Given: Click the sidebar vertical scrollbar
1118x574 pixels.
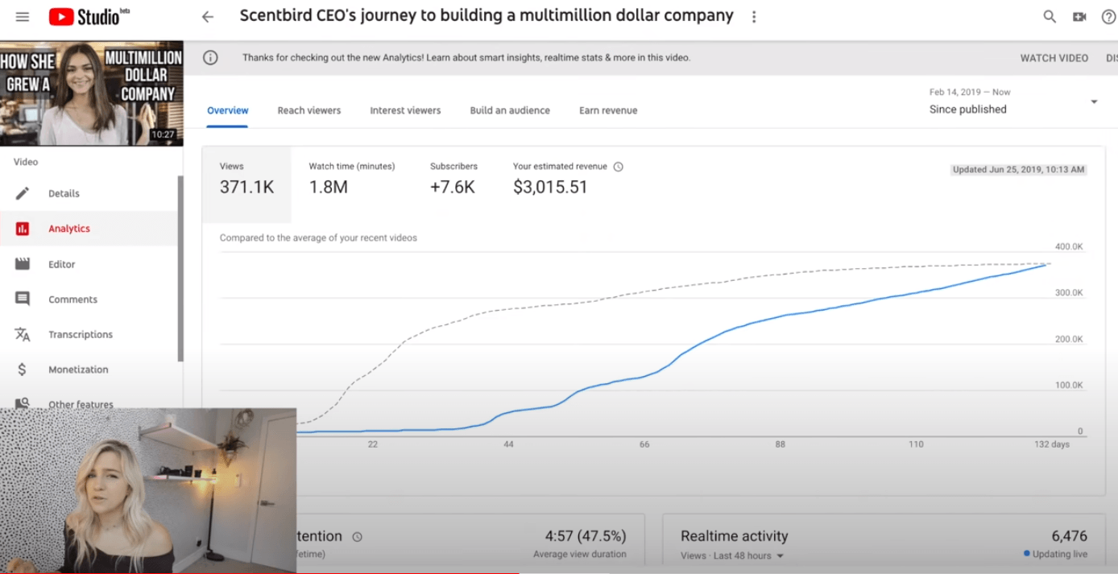Looking at the screenshot, I should point(180,268).
